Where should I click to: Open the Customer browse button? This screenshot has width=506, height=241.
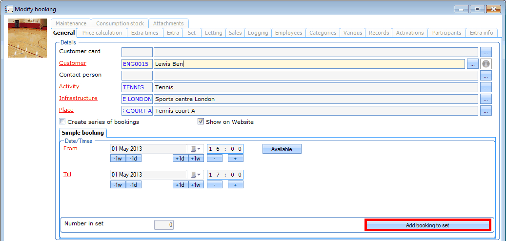coord(472,64)
